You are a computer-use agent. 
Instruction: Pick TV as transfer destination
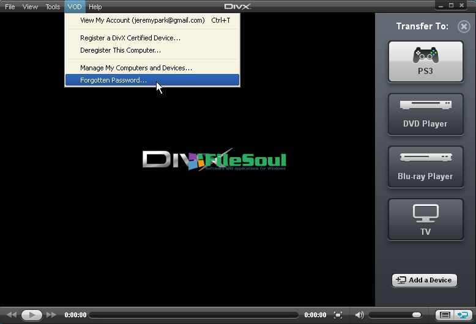point(425,219)
